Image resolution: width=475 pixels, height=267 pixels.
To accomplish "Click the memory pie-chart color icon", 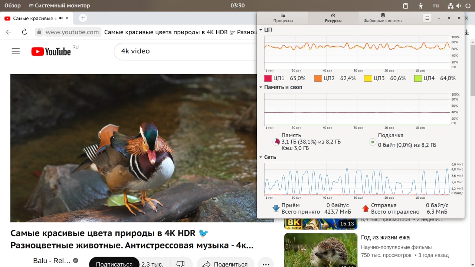I will [276, 142].
